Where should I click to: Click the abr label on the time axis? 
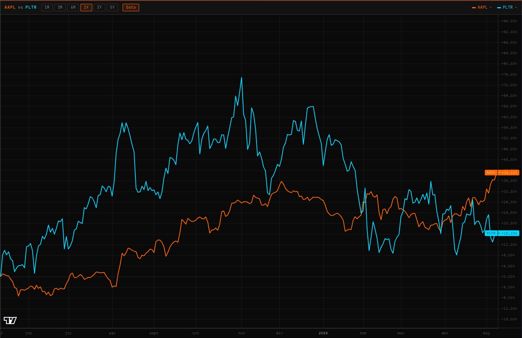pos(445,333)
